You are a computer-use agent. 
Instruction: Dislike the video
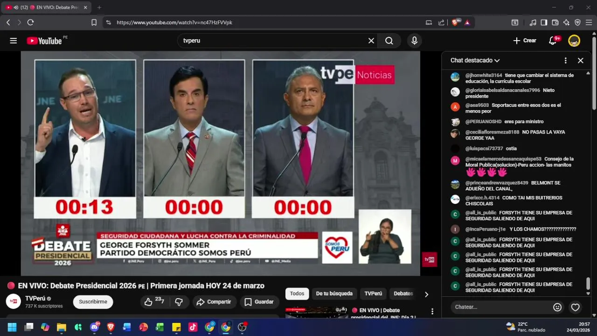179,302
